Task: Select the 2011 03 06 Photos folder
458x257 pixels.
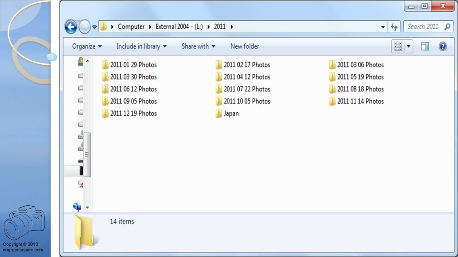Action: 356,65
